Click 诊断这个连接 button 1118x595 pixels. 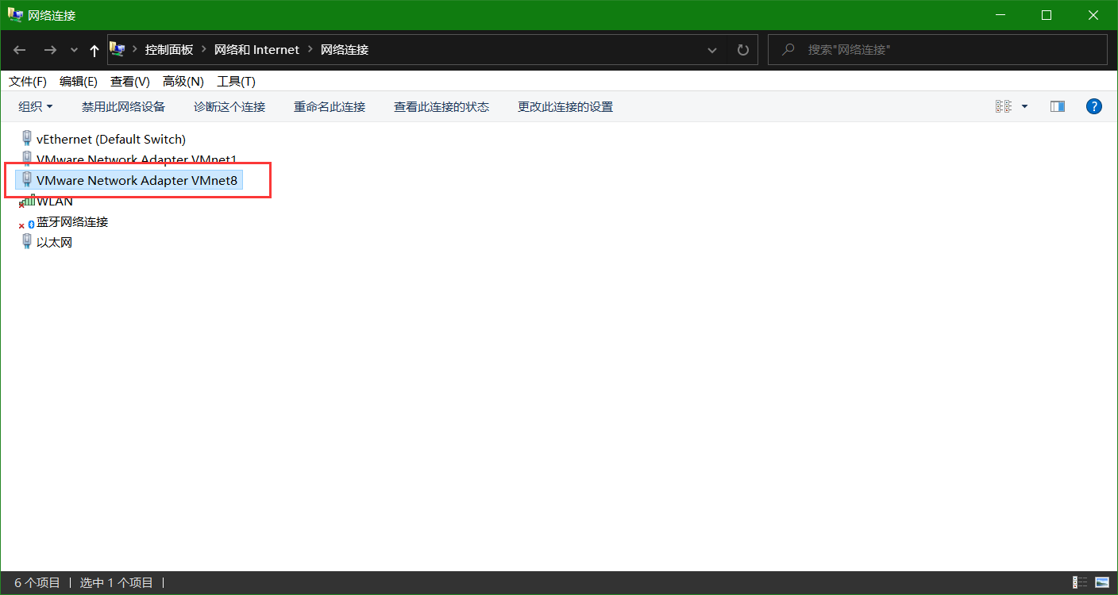229,106
